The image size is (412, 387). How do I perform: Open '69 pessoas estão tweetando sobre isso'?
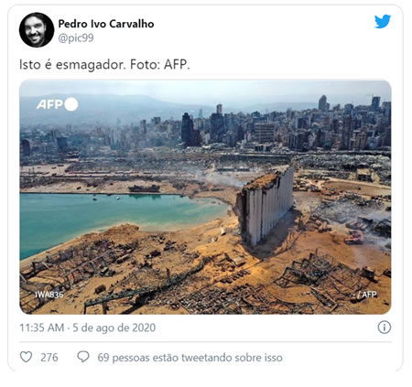tap(190, 358)
